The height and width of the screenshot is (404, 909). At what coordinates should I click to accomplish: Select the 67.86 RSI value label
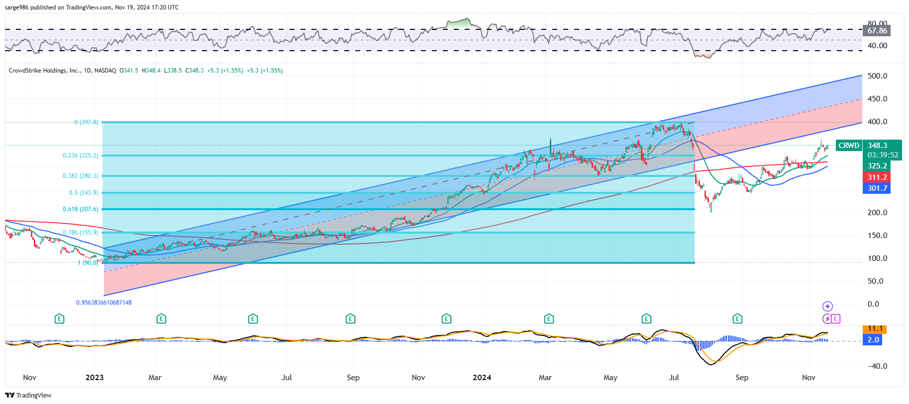pyautogui.click(x=877, y=31)
